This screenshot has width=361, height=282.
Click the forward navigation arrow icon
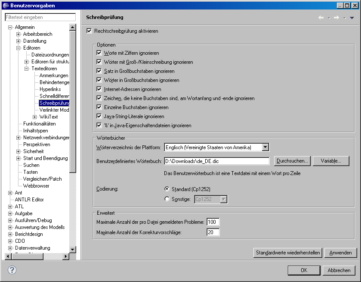pyautogui.click(x=336, y=18)
